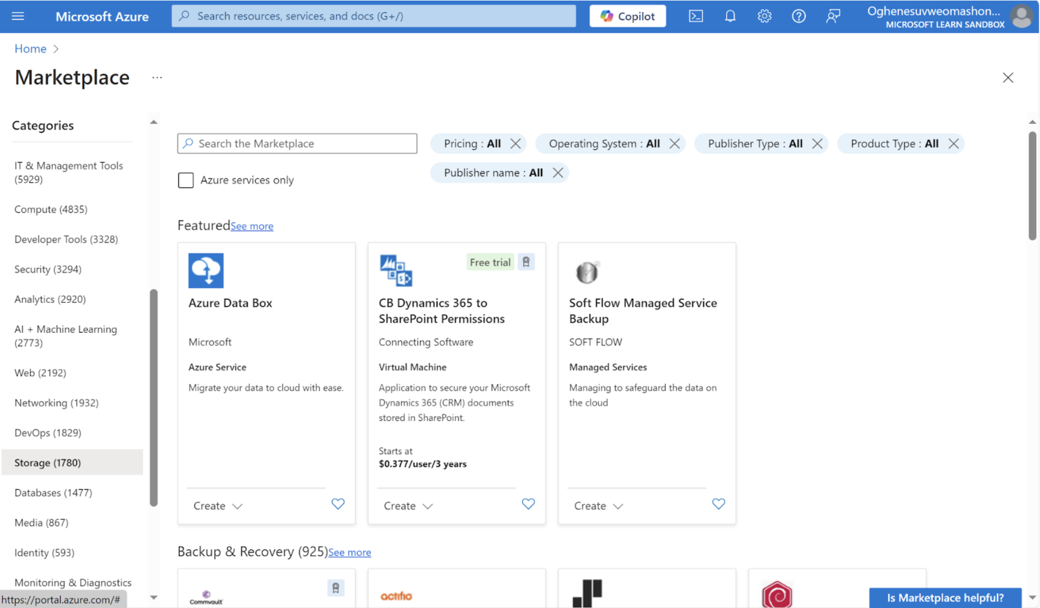Click the Actifio logo
Screen dimensions: 1040x608
click(396, 596)
